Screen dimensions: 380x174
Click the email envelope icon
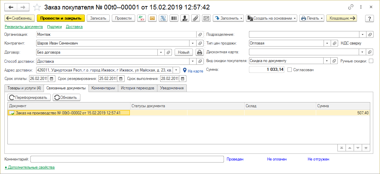(152, 18)
